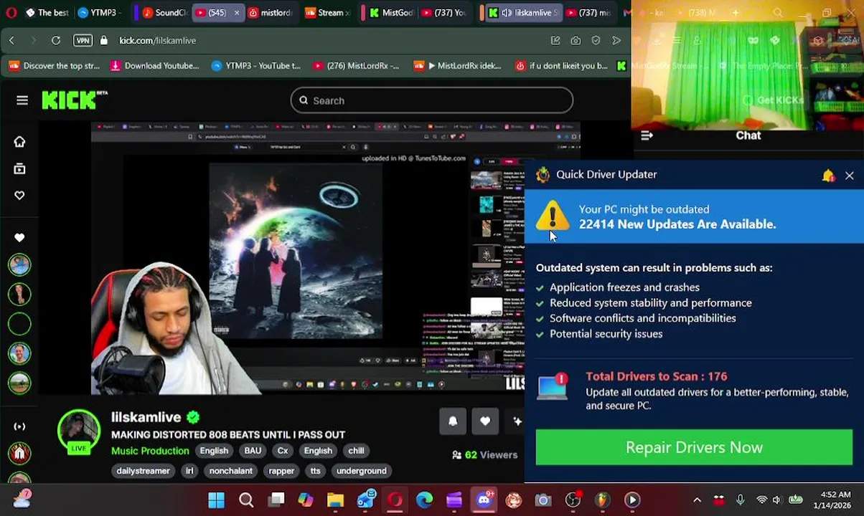Viewport: 864px width, 516px height.
Task: Open Discover the top str... bookmark
Action: (55, 66)
